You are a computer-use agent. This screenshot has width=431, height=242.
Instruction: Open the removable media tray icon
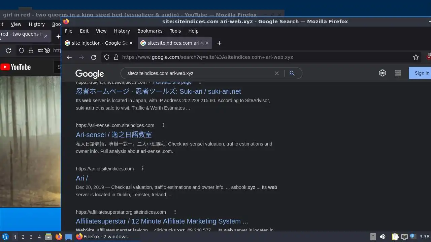pyautogui.click(x=373, y=237)
